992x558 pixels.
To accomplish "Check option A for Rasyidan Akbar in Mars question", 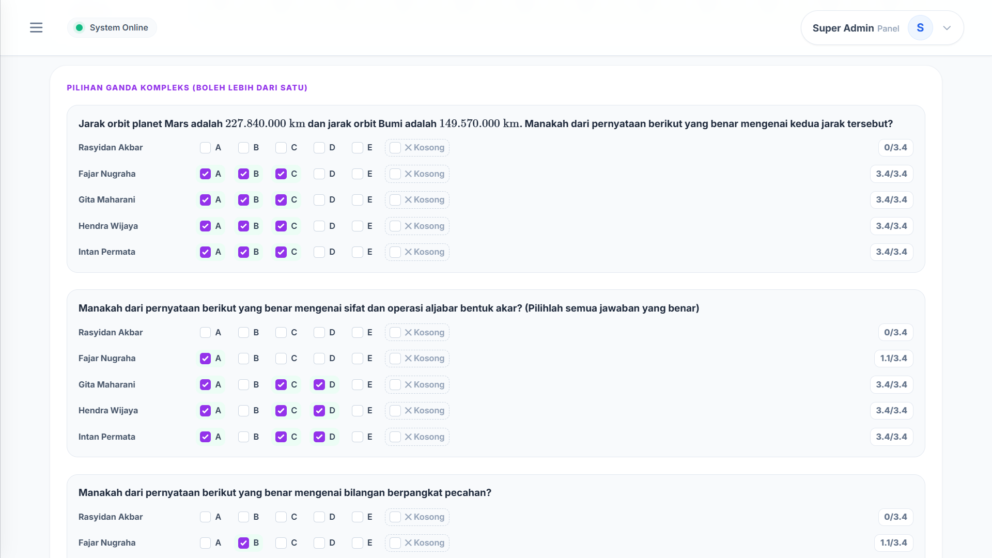I will coord(205,148).
